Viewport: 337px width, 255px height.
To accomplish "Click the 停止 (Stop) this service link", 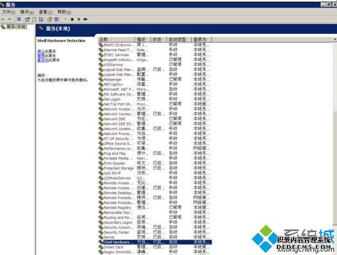I will [x=41, y=51].
